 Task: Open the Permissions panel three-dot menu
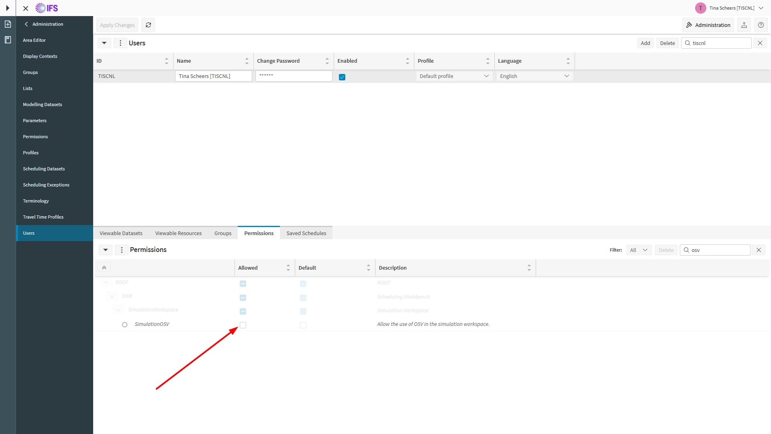[122, 250]
